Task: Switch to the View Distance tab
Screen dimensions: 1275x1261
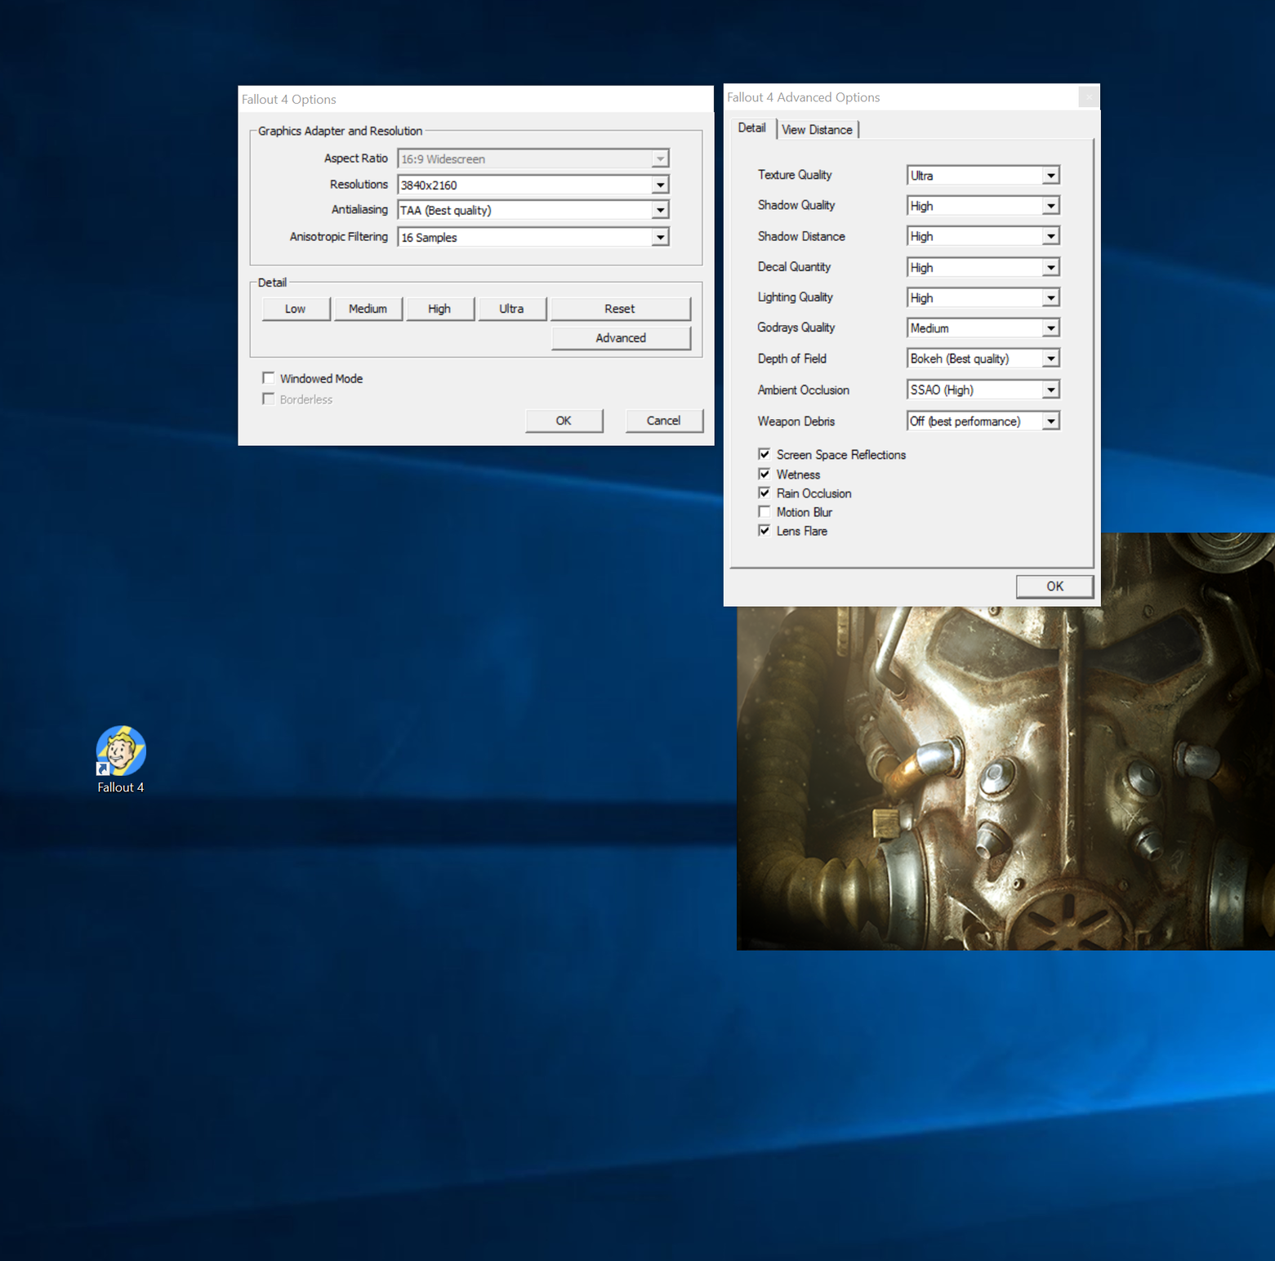Action: [x=817, y=130]
